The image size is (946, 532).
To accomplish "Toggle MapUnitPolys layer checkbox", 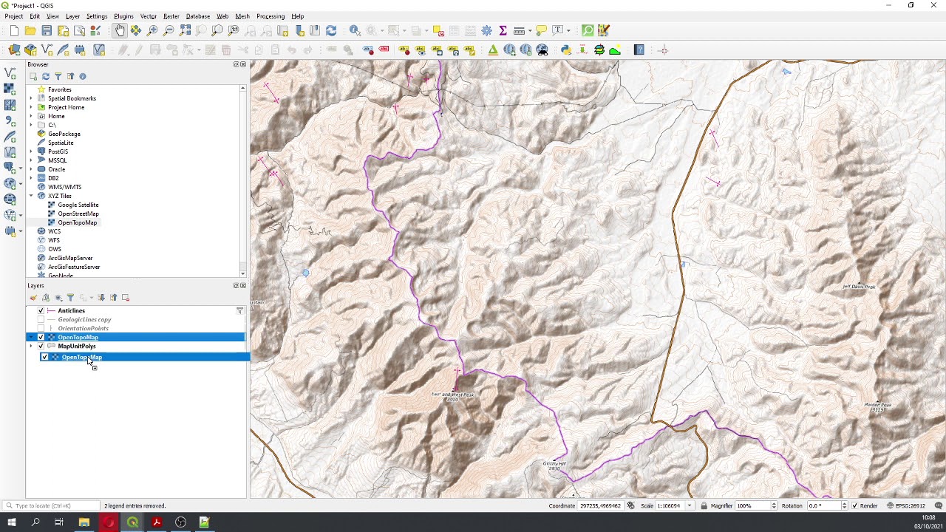I will [x=41, y=347].
